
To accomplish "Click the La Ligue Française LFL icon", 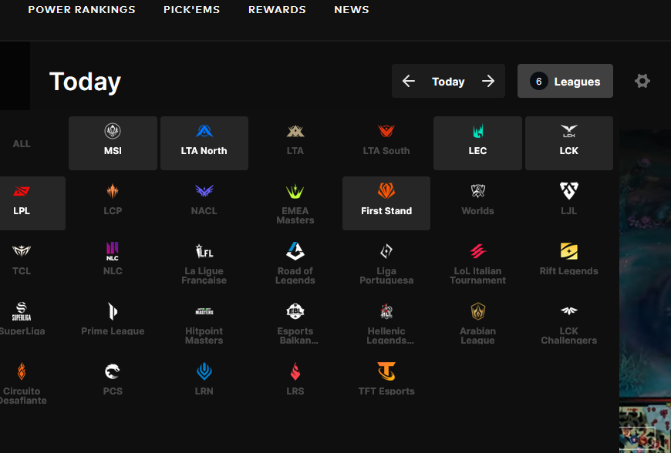I will coord(204,251).
